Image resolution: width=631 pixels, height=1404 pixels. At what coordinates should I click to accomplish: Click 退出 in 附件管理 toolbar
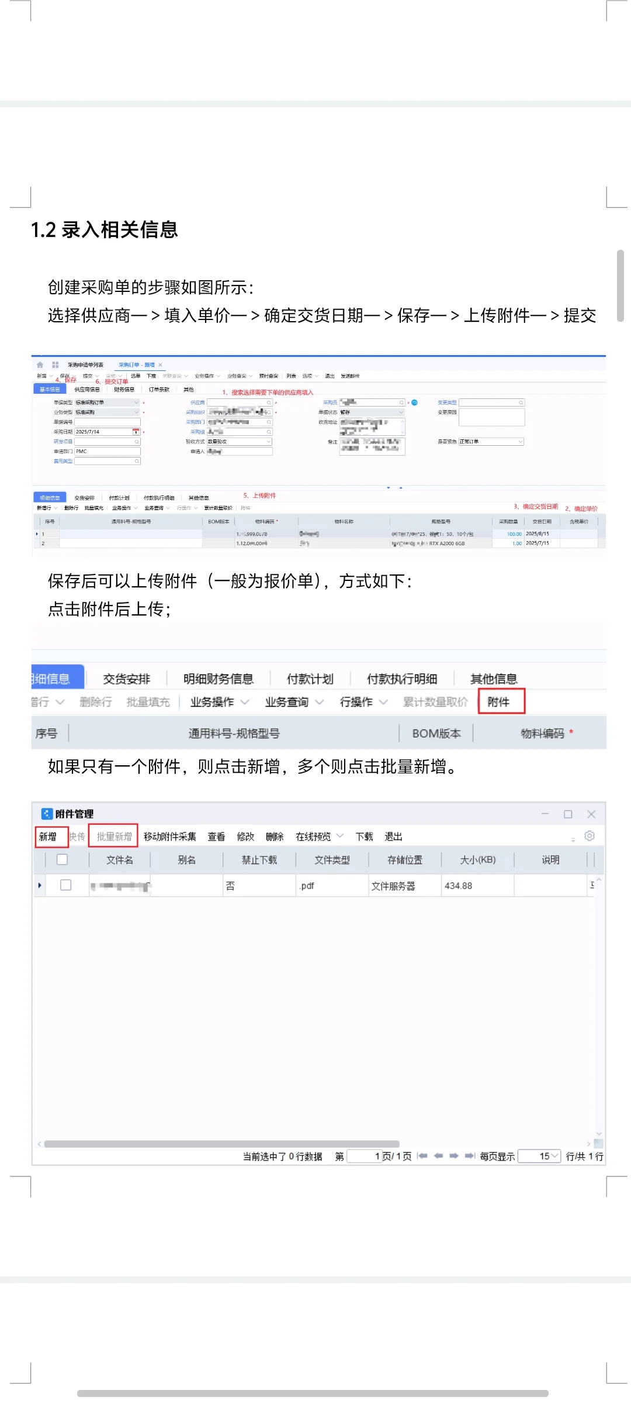pos(393,837)
